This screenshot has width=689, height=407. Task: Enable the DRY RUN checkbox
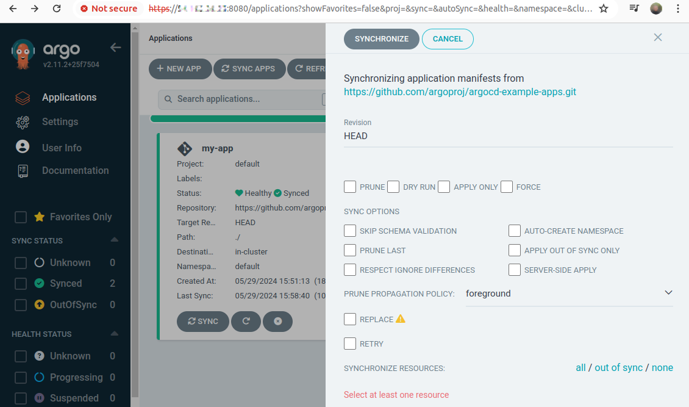pos(393,187)
